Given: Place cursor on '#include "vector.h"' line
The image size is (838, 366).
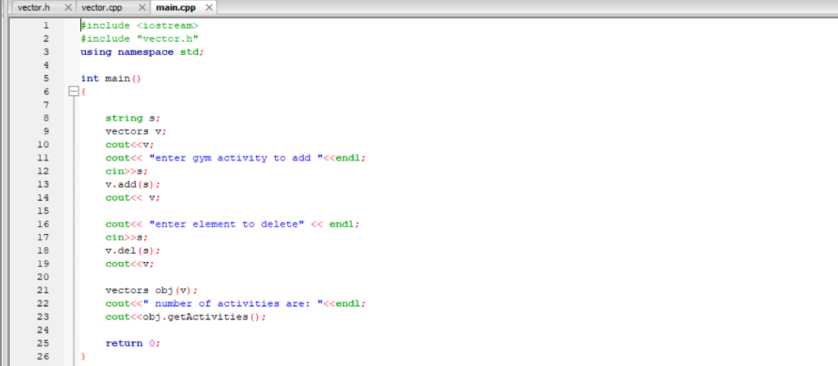Looking at the screenshot, I should point(139,38).
